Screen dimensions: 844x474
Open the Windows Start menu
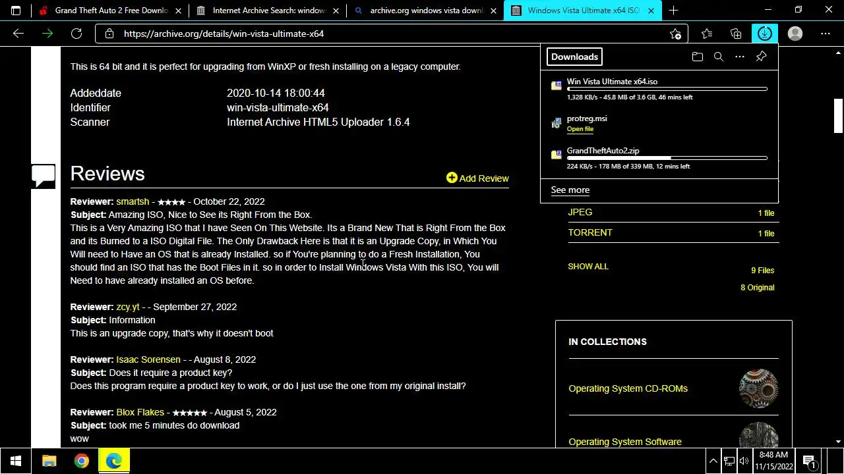[x=16, y=461]
